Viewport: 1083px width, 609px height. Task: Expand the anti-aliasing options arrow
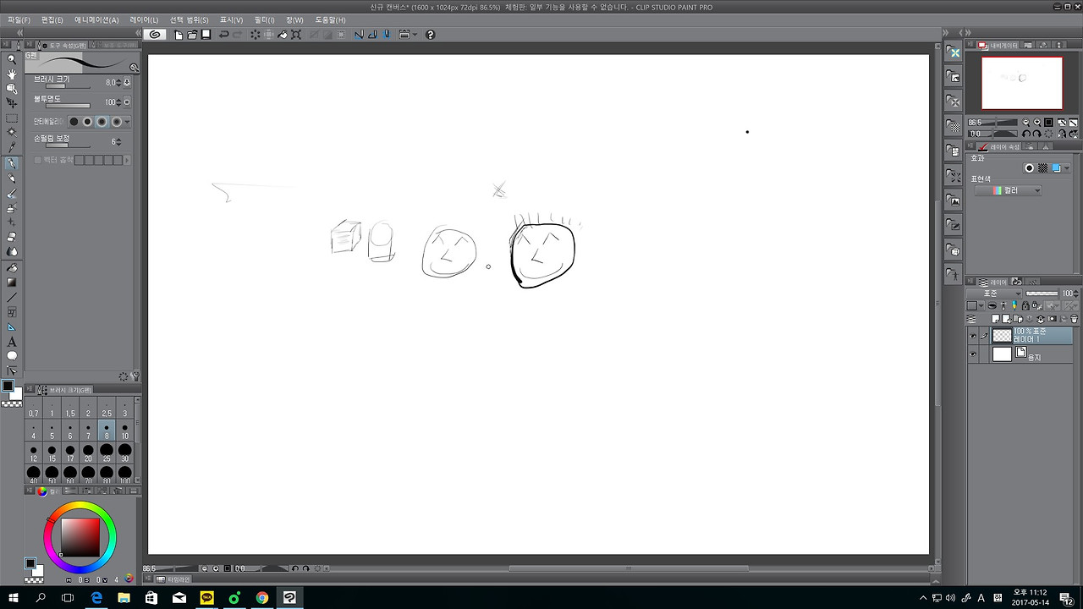point(128,122)
